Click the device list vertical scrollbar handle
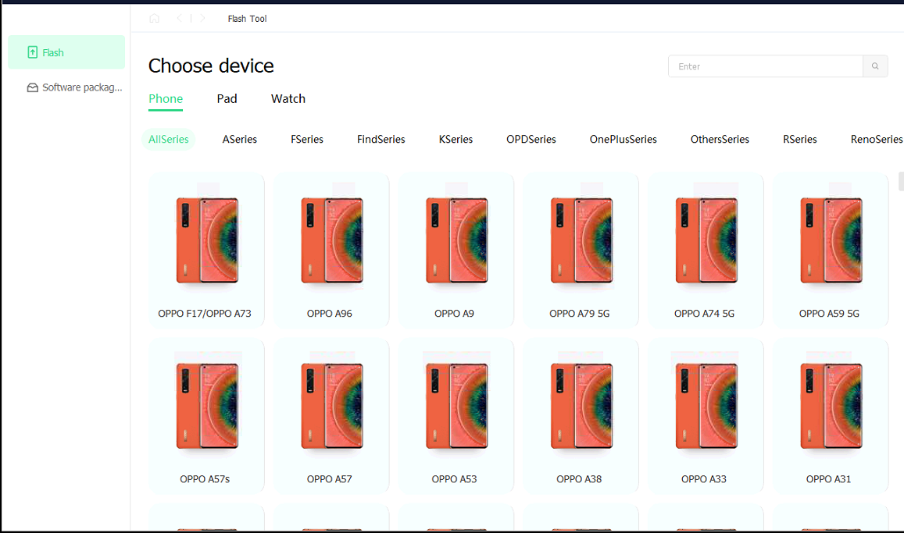 click(x=901, y=181)
